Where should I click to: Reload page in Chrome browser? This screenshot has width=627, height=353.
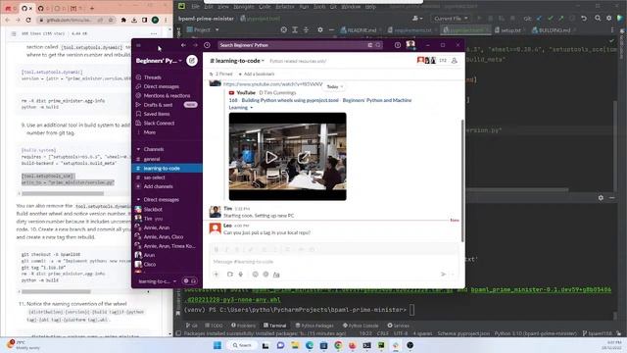click(28, 20)
